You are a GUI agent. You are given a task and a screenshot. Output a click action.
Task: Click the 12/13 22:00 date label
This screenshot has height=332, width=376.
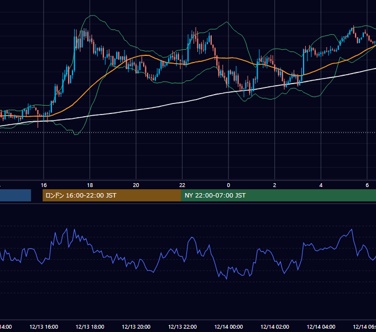point(182,326)
